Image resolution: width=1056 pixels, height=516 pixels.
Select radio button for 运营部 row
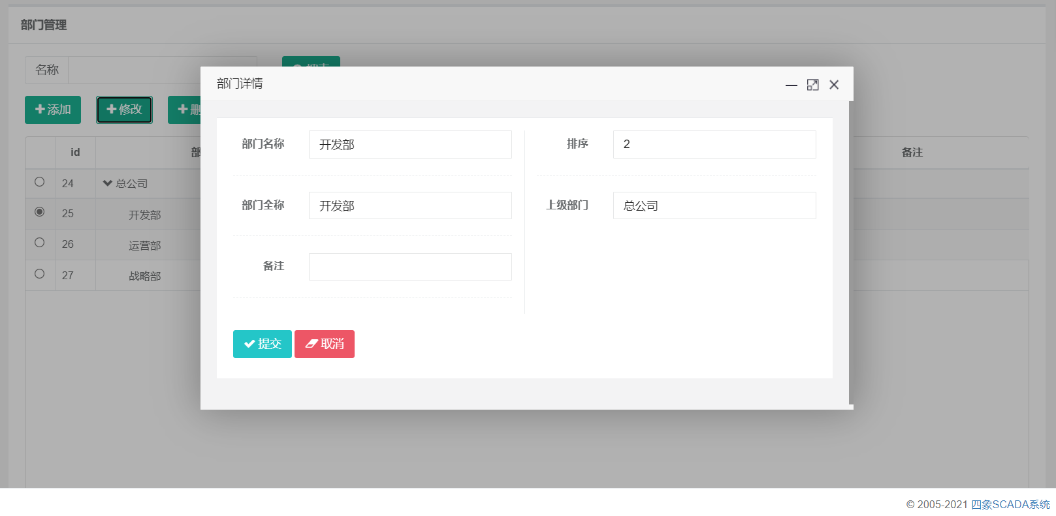coord(40,243)
